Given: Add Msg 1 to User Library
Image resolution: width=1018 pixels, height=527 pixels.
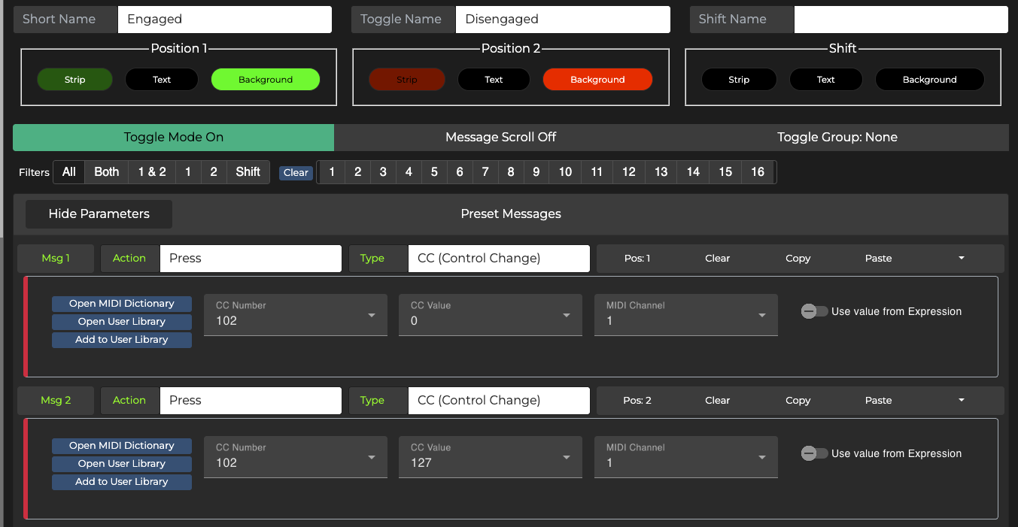Looking at the screenshot, I should [x=122, y=340].
